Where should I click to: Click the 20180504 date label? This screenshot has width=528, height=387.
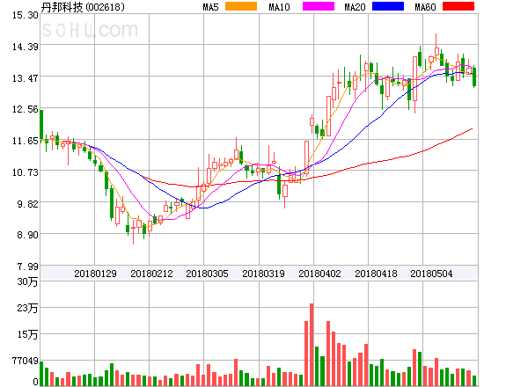pos(431,274)
